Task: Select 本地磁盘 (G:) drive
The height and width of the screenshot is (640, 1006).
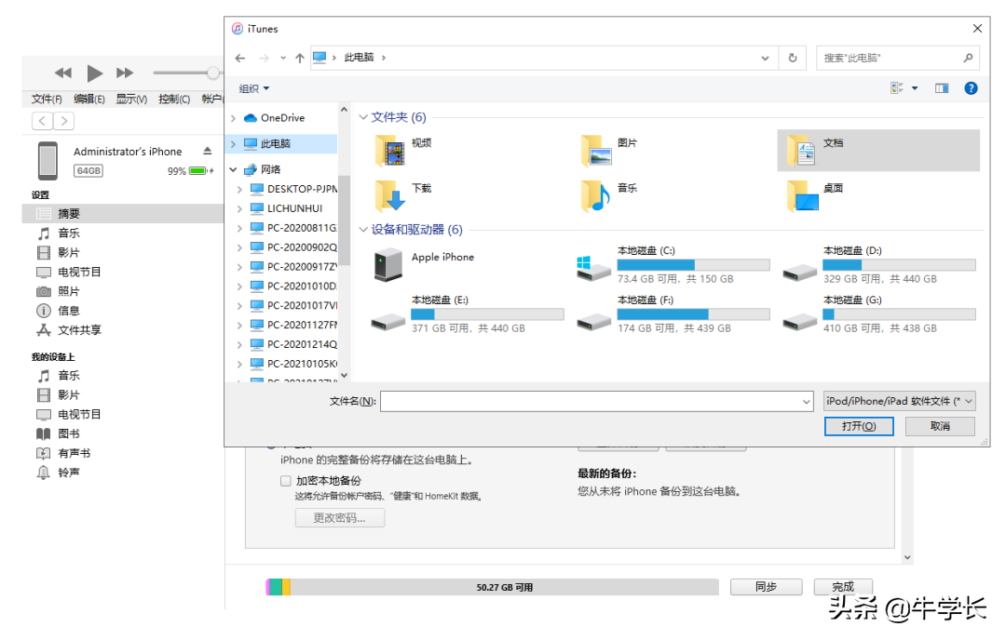Action: click(x=879, y=313)
